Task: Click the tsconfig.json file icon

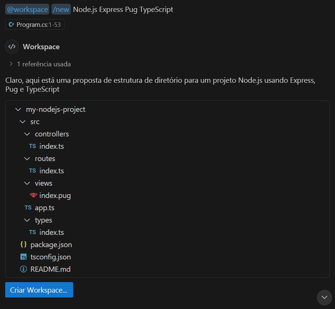Action: point(23,257)
